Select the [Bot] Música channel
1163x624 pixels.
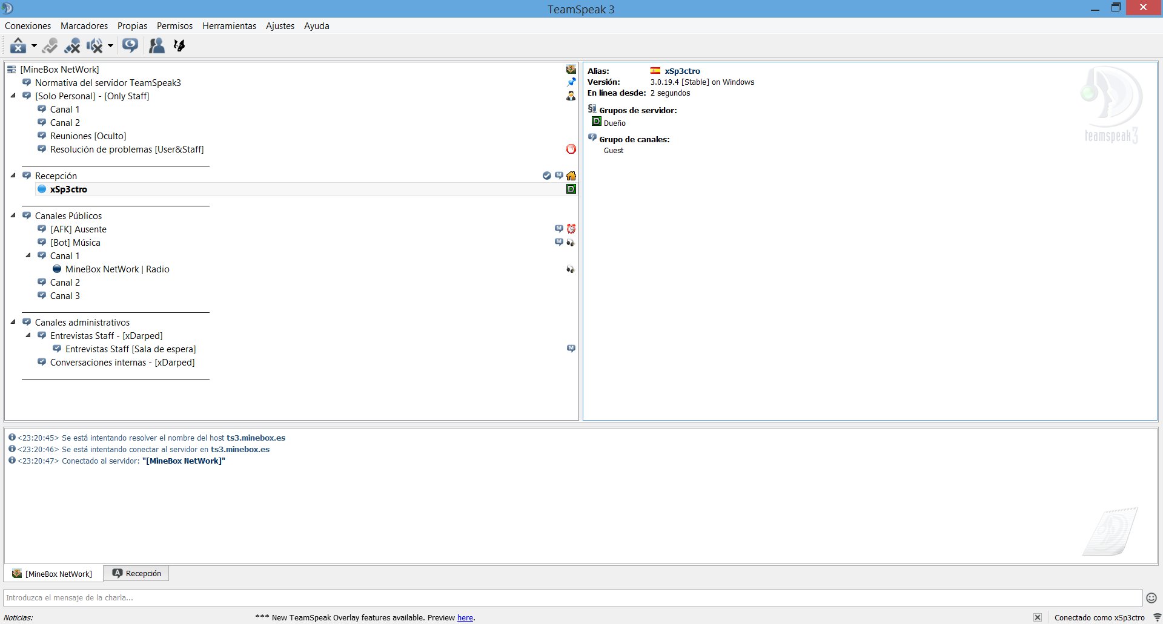[x=75, y=243]
